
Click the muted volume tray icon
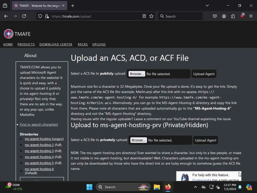pyautogui.click(x=218, y=187)
